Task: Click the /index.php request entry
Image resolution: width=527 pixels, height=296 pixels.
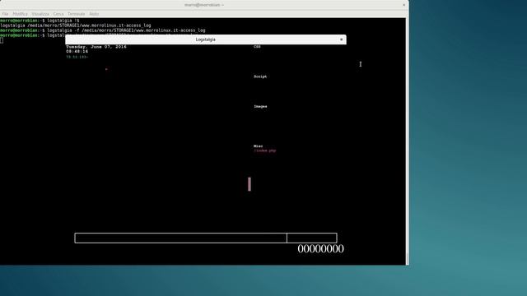Action: [265, 150]
